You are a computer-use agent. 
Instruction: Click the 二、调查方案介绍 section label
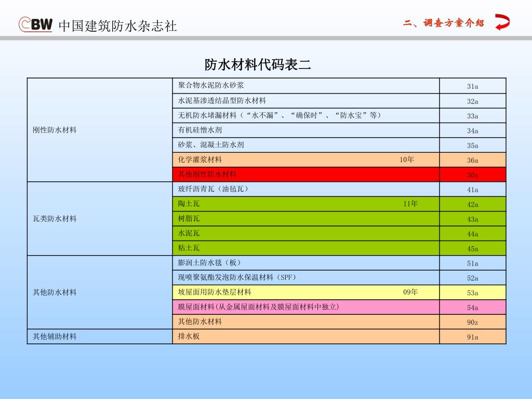pos(444,23)
